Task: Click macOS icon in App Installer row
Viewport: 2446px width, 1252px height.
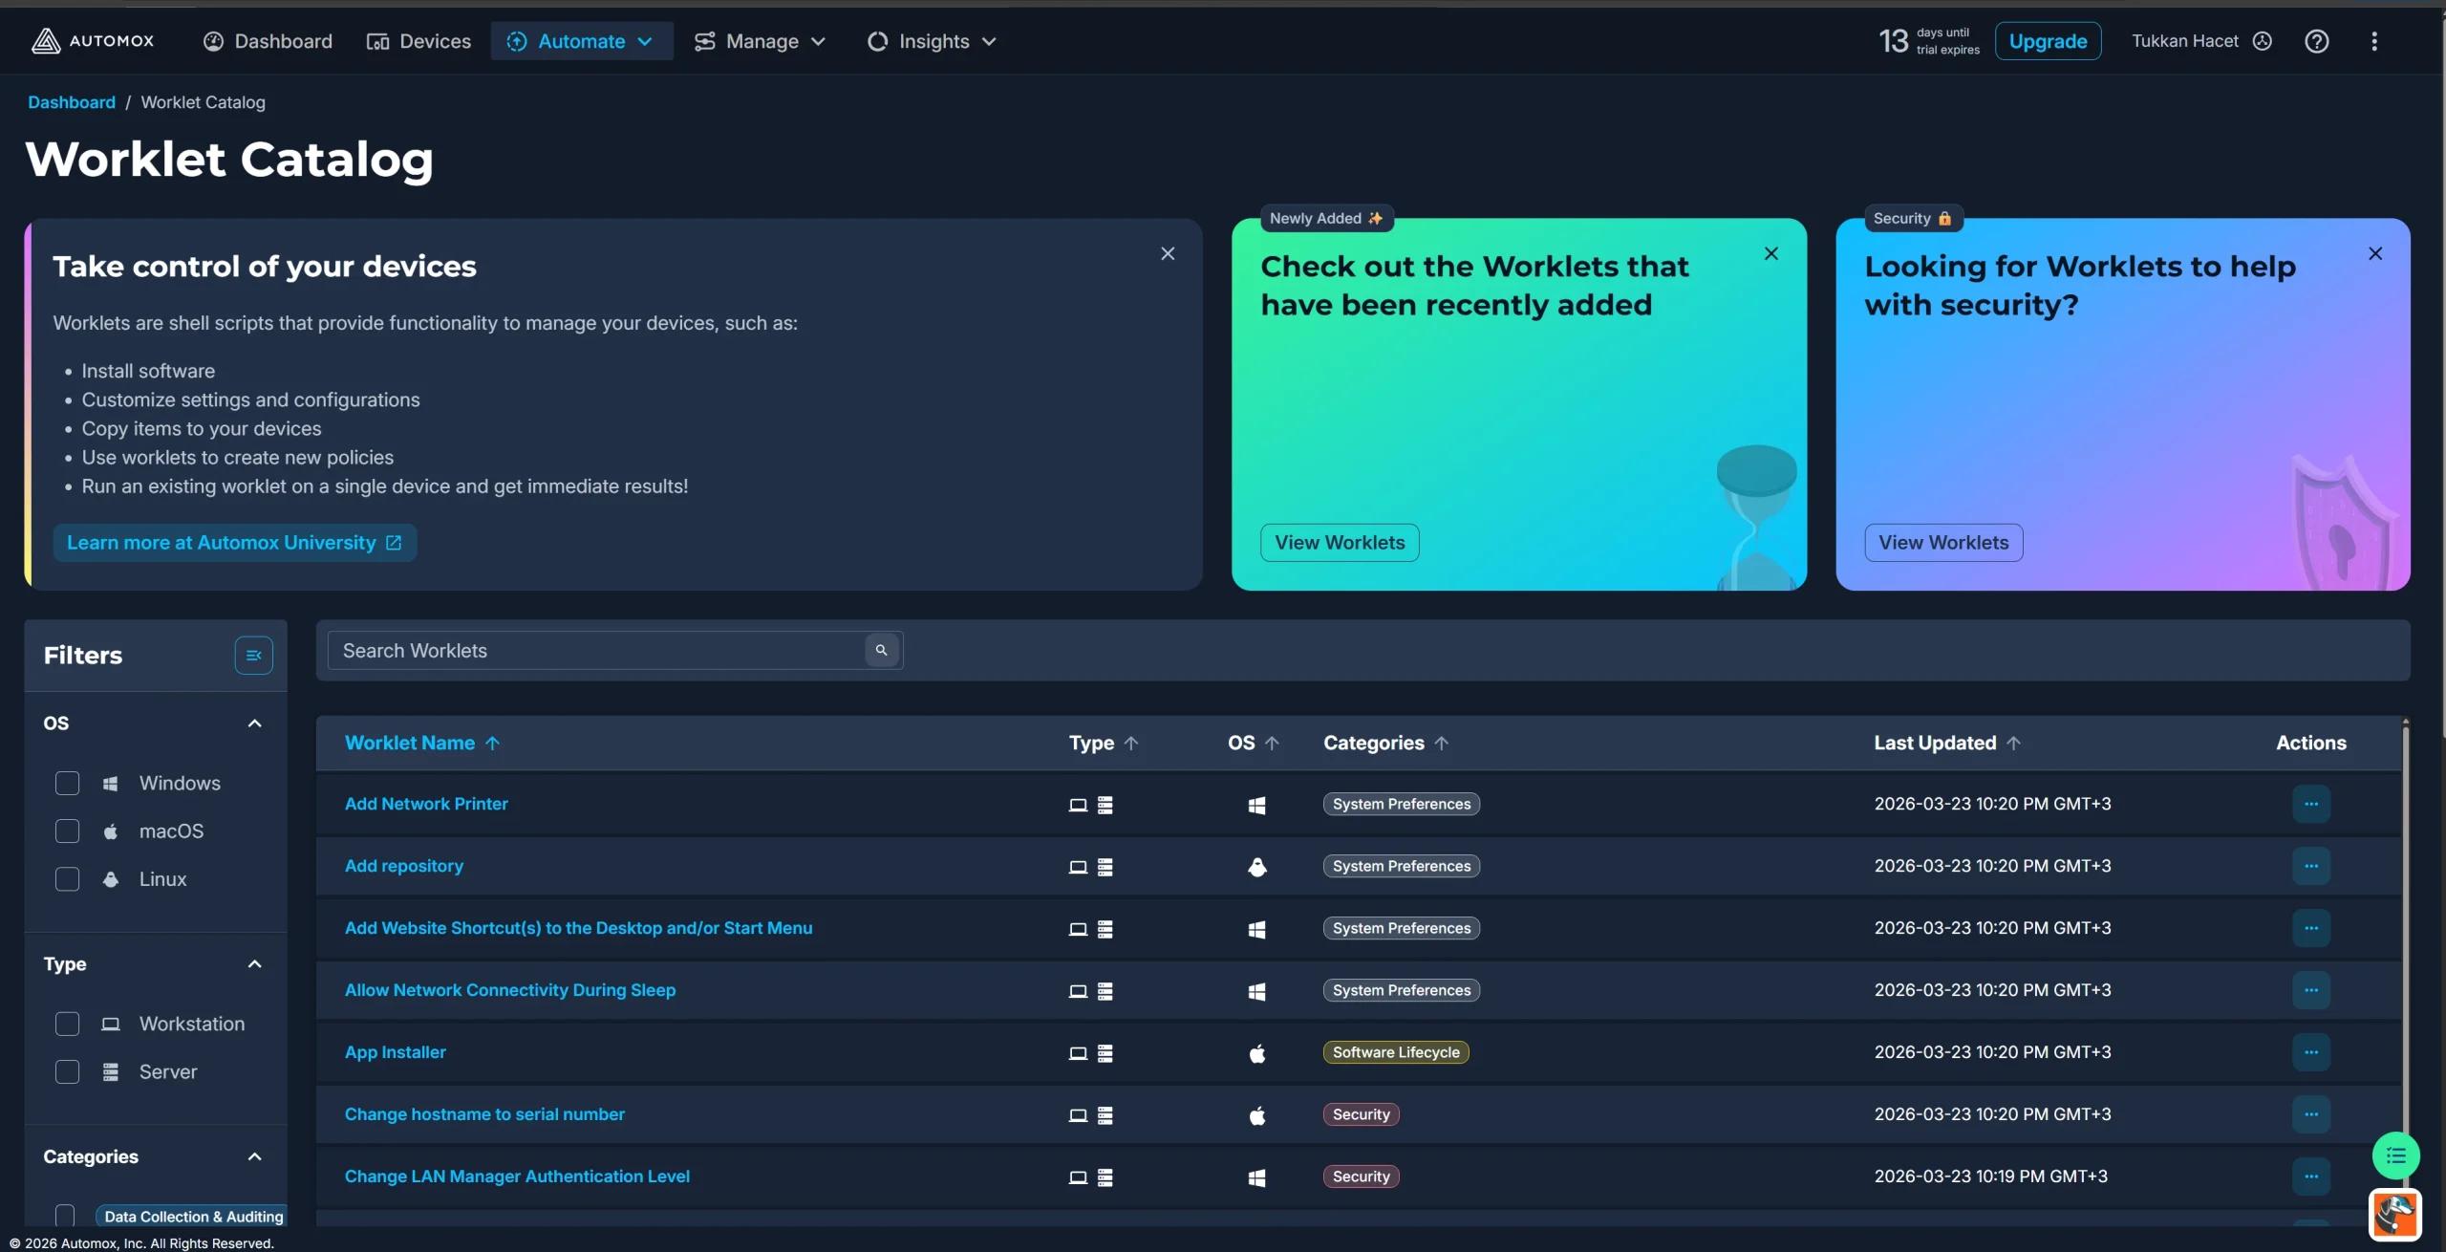Action: click(x=1256, y=1053)
